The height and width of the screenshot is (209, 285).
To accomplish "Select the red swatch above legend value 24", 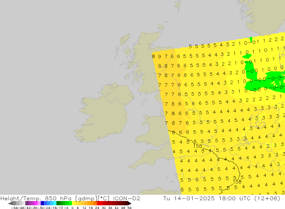I will pyautogui.click(x=98, y=203).
